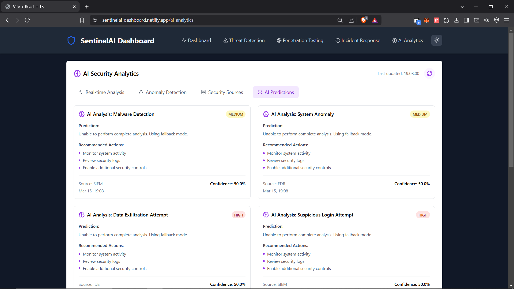Image resolution: width=514 pixels, height=289 pixels.
Task: Toggle the dashboard theme with sun icon
Action: 437,40
